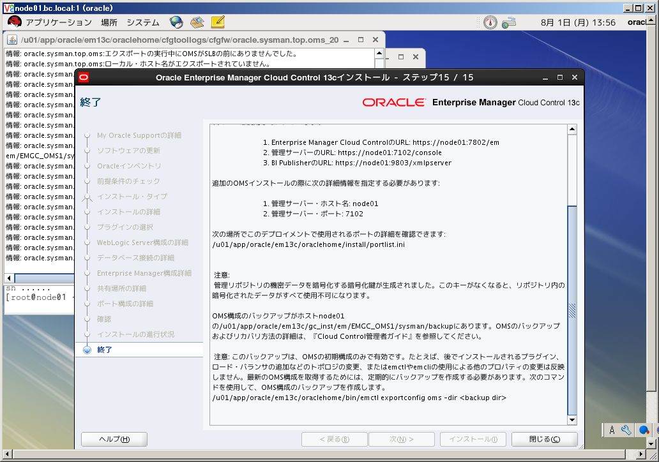This screenshot has width=659, height=462.
Task: Launch the mail client panel icon
Action: [197, 22]
